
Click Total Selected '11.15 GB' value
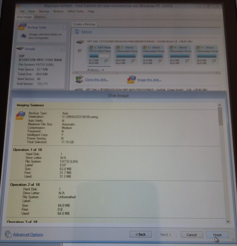pyautogui.click(x=67, y=142)
